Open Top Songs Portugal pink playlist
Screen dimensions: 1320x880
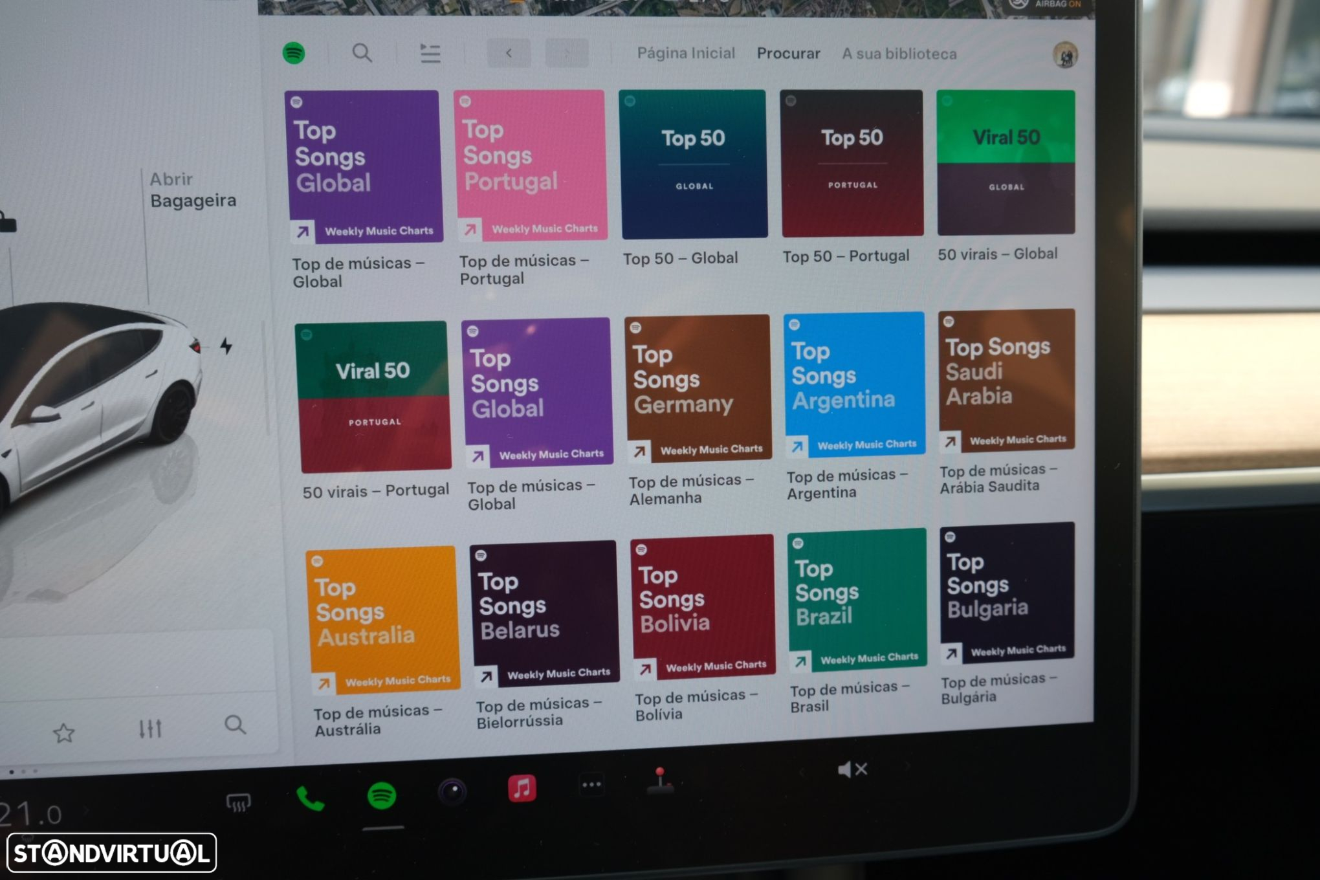pos(530,165)
